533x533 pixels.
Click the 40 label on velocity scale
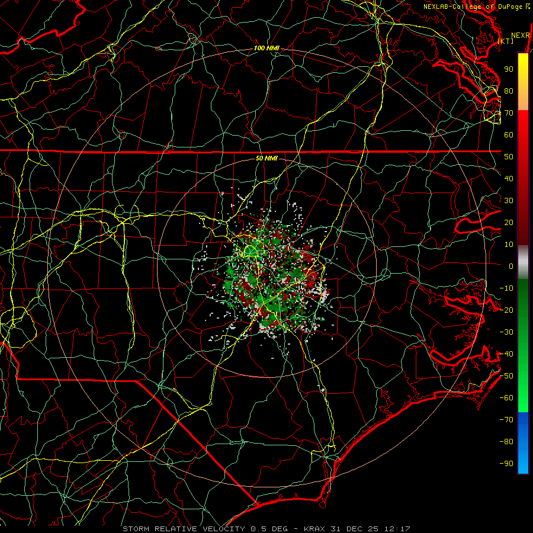pos(509,178)
